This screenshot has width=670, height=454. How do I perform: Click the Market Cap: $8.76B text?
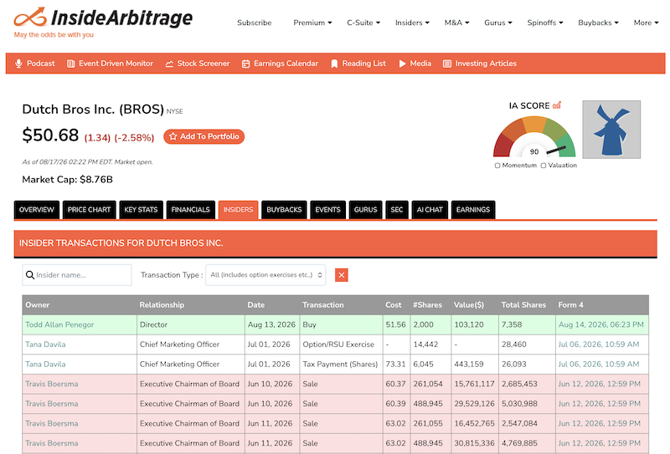pos(68,180)
